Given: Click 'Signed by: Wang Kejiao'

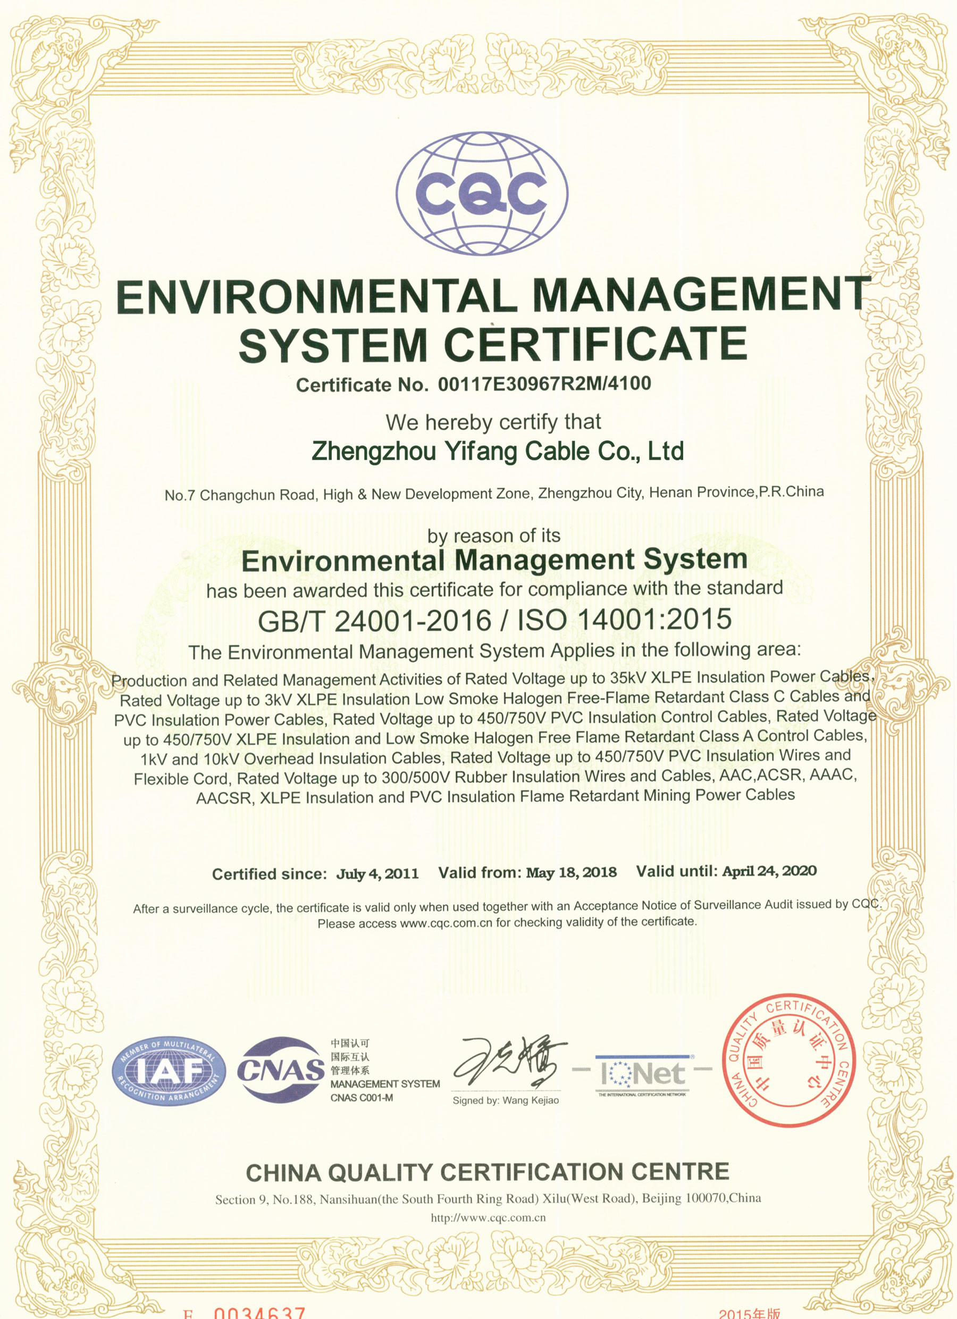Looking at the screenshot, I should tap(506, 1100).
